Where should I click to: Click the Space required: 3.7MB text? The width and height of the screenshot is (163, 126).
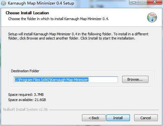[26, 95]
